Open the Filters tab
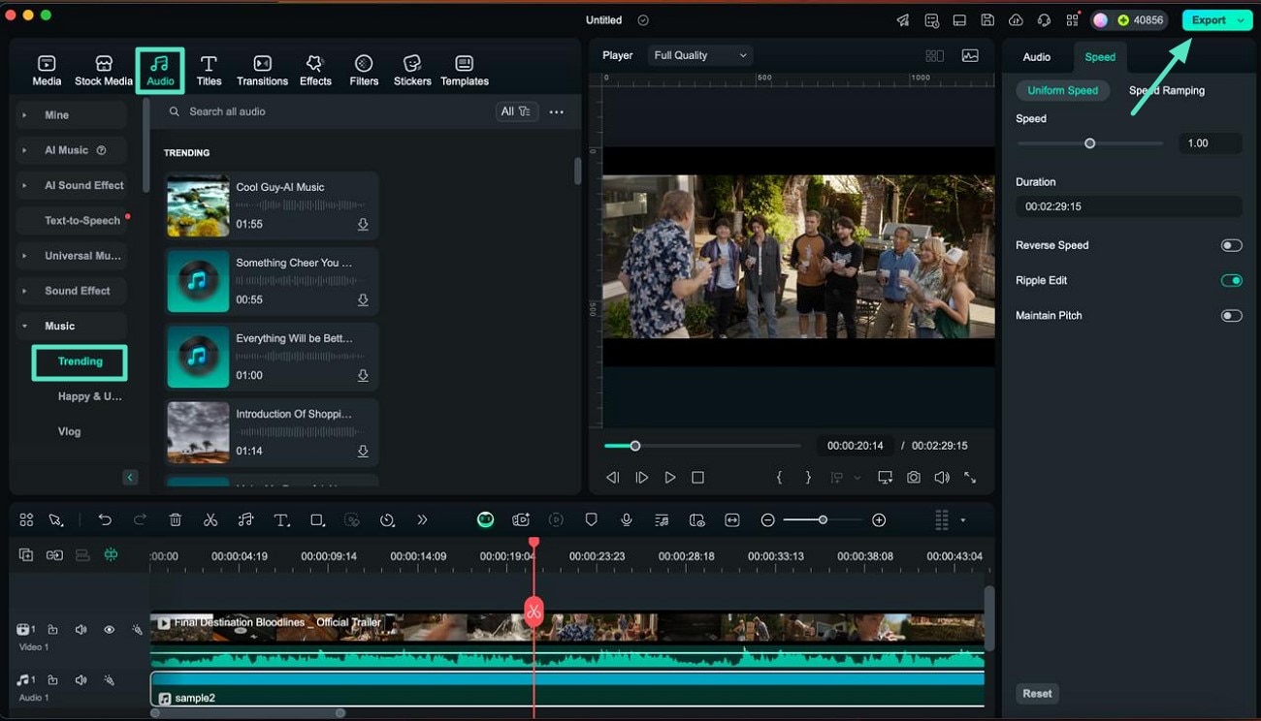Screen dimensions: 1261x721 pyautogui.click(x=364, y=71)
